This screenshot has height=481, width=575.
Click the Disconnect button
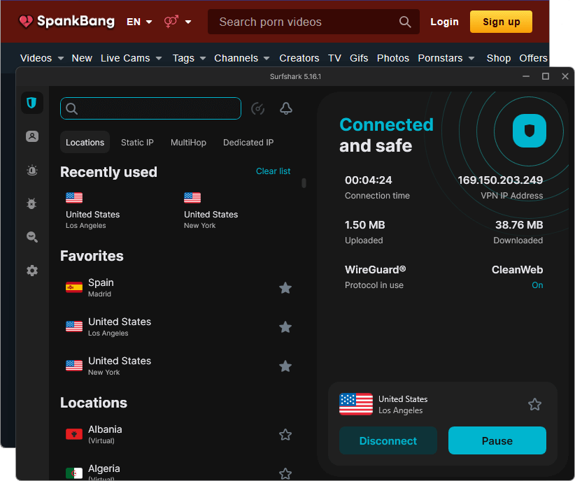388,440
